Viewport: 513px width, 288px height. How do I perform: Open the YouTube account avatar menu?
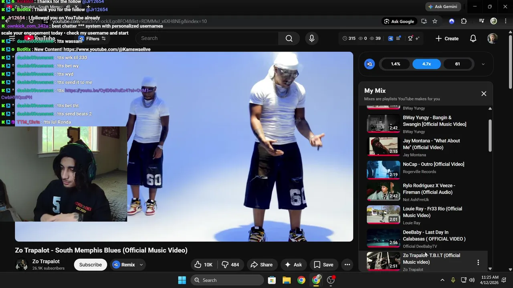click(x=492, y=38)
